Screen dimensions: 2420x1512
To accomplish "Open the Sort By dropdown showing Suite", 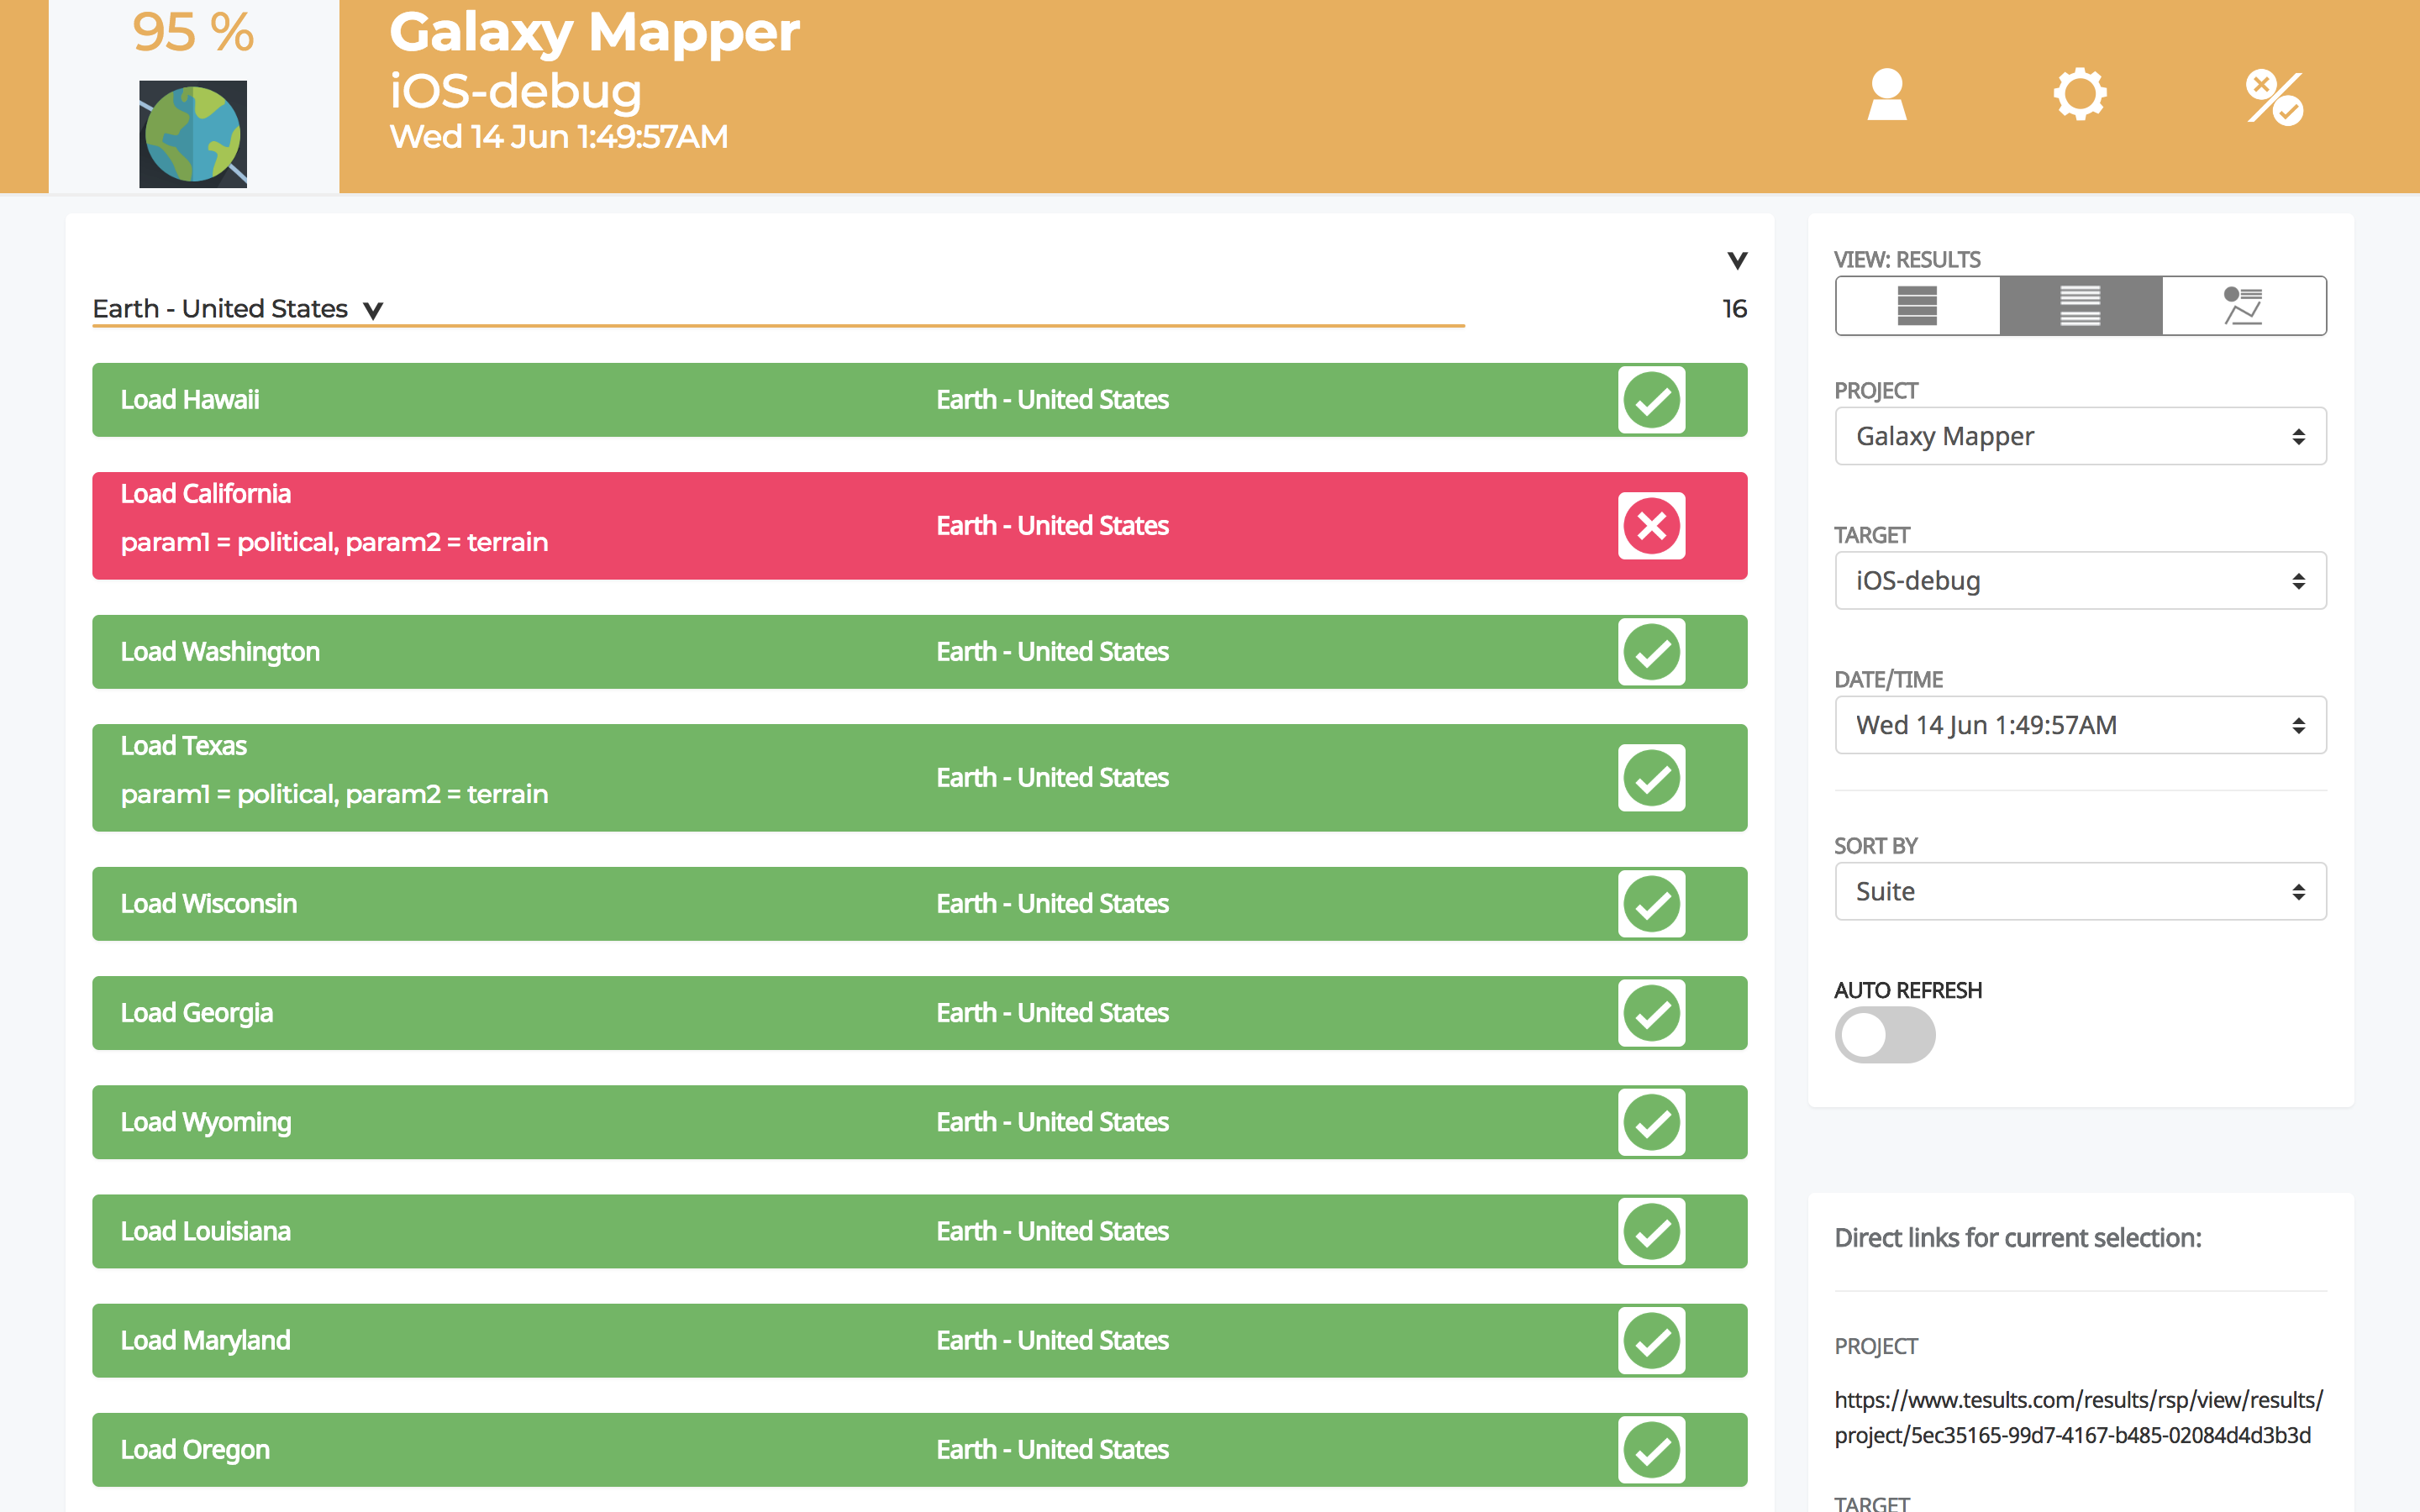I will coord(2080,891).
